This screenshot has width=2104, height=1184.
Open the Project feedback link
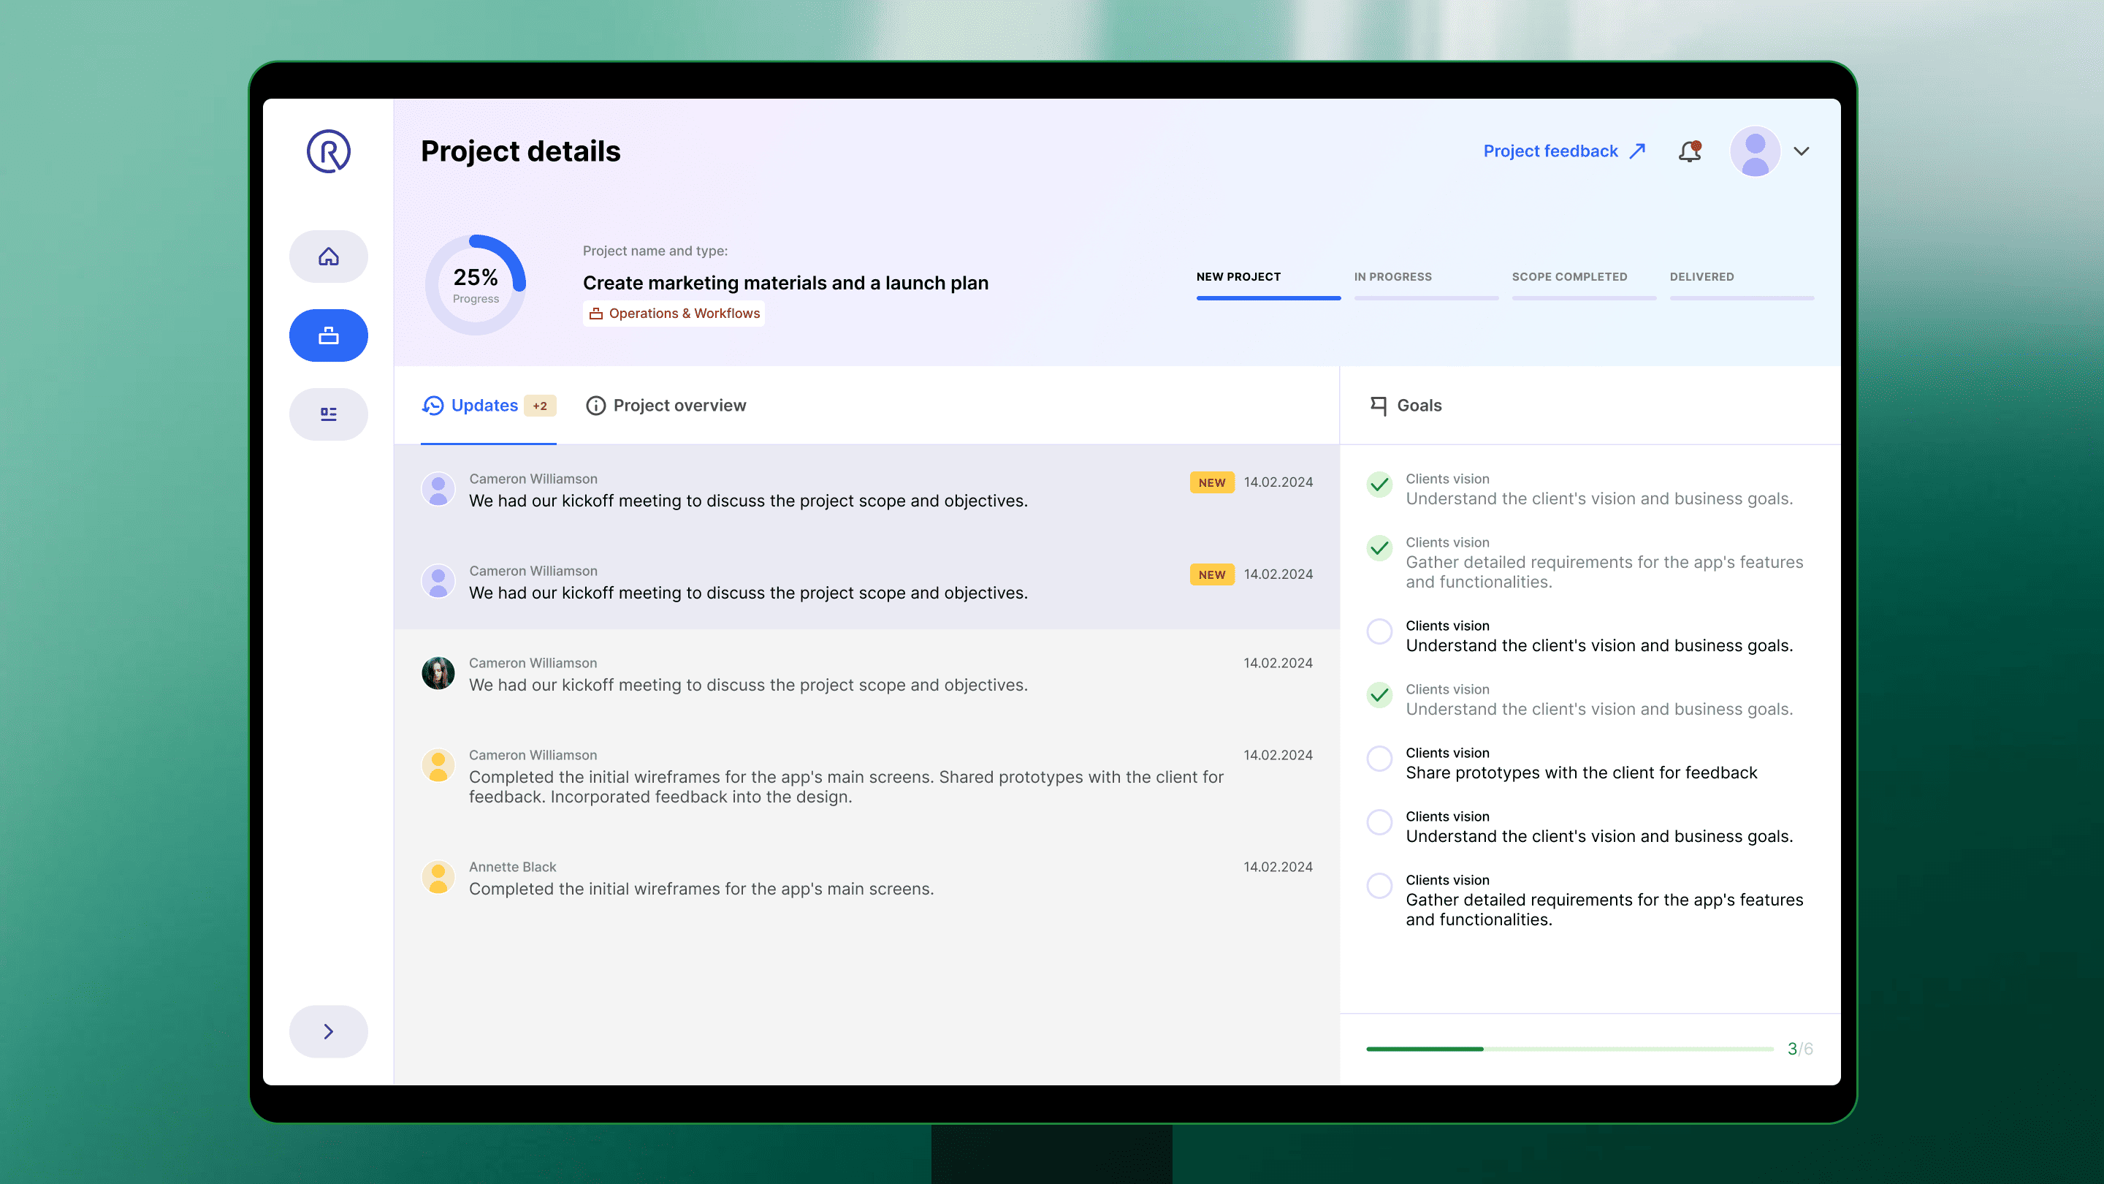click(1563, 151)
